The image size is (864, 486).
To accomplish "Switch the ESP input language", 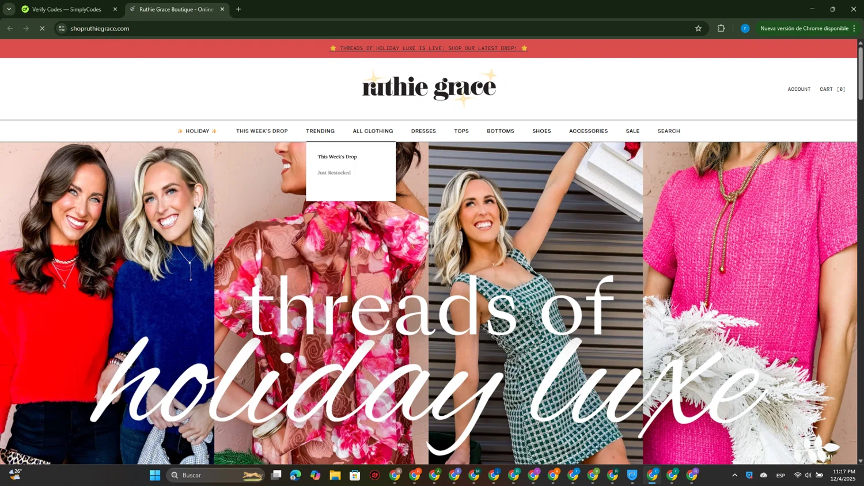I will 780,475.
